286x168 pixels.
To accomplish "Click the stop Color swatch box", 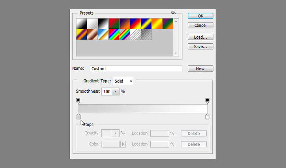I will click(110, 144).
